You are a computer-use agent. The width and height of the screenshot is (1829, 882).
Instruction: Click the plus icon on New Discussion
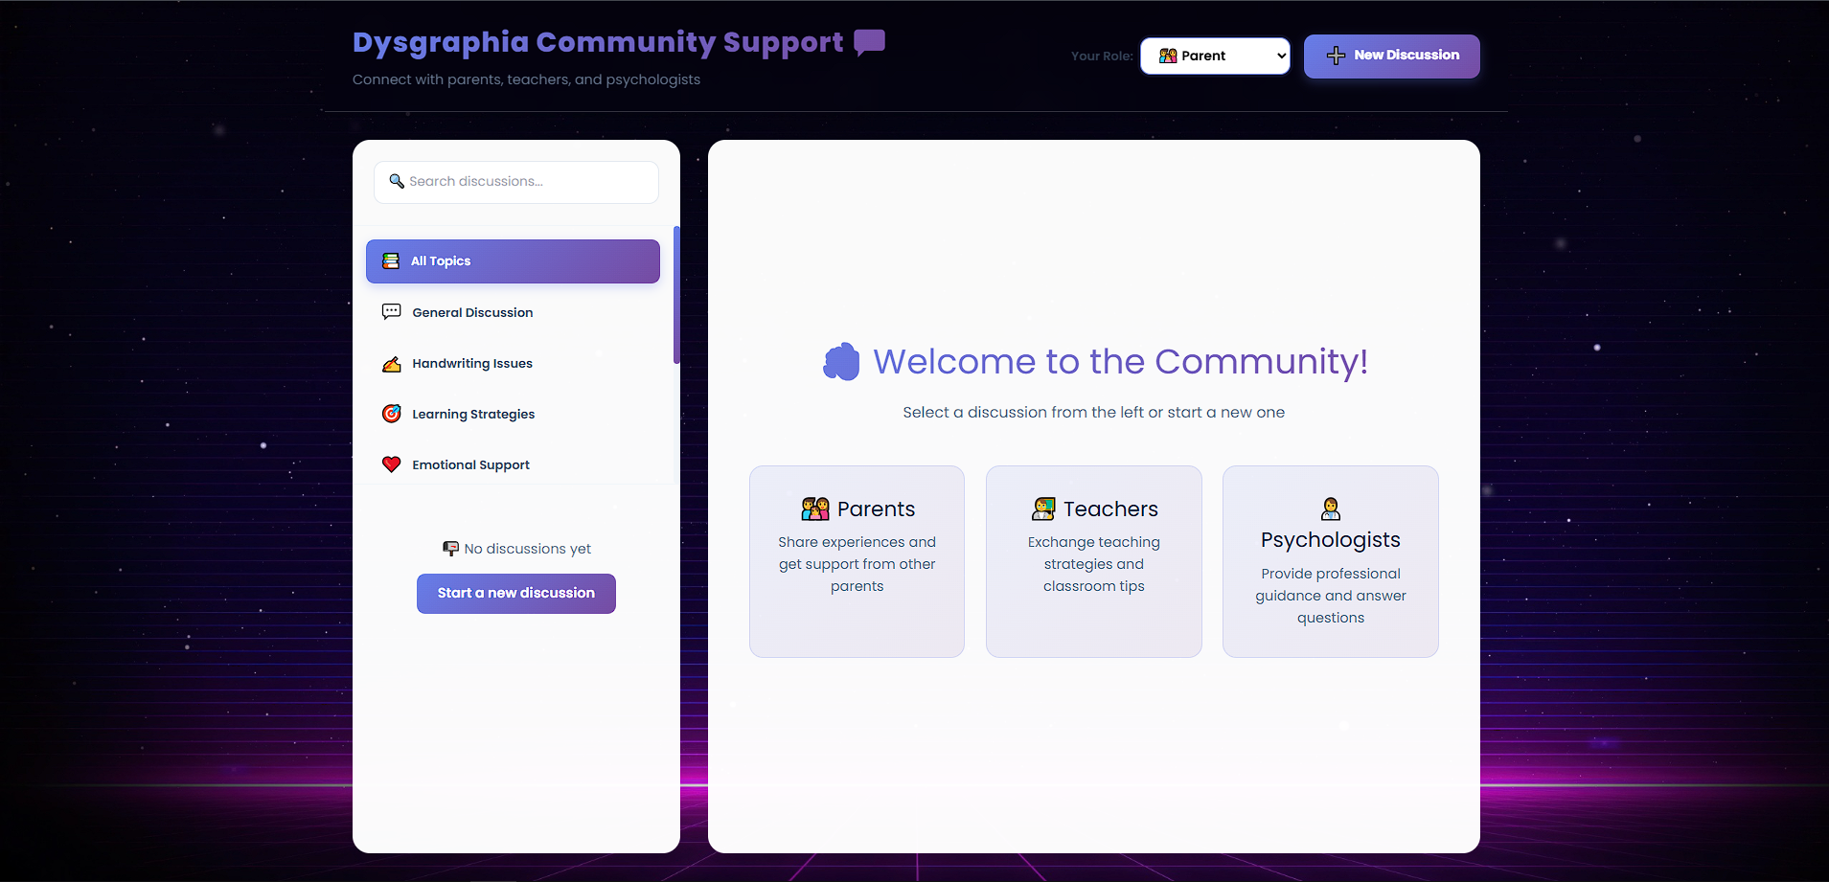coord(1336,56)
